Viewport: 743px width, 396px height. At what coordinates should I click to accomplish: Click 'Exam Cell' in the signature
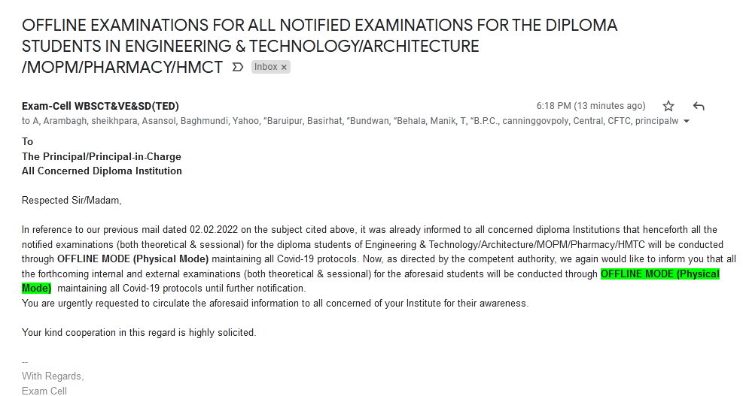pyautogui.click(x=44, y=391)
